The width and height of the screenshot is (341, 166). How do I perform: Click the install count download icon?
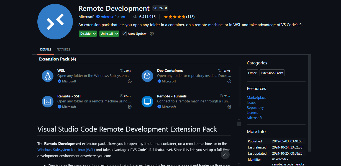(x=135, y=17)
